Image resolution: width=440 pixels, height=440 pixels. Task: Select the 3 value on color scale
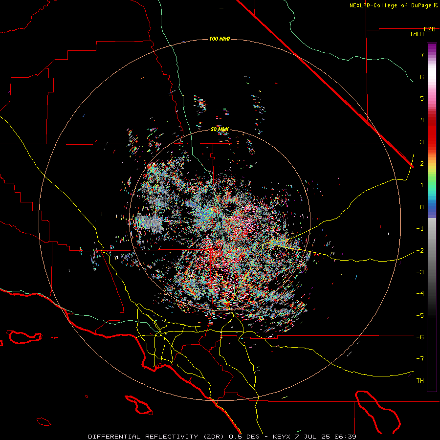(x=422, y=142)
